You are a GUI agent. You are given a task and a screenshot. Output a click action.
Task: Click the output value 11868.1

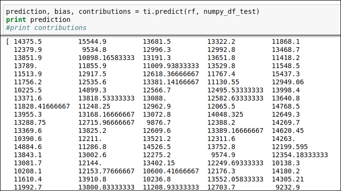(x=286, y=41)
